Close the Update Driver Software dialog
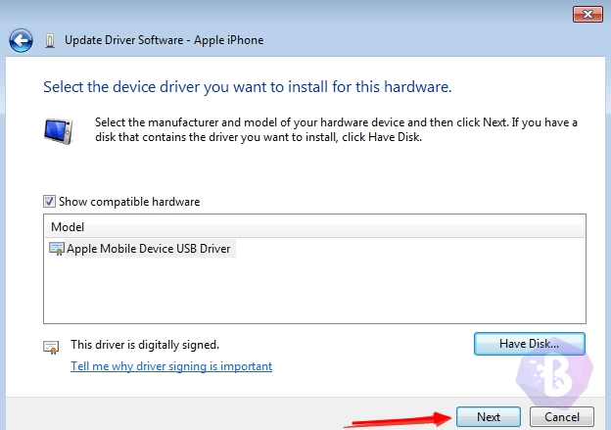This screenshot has width=611, height=430. point(586,13)
